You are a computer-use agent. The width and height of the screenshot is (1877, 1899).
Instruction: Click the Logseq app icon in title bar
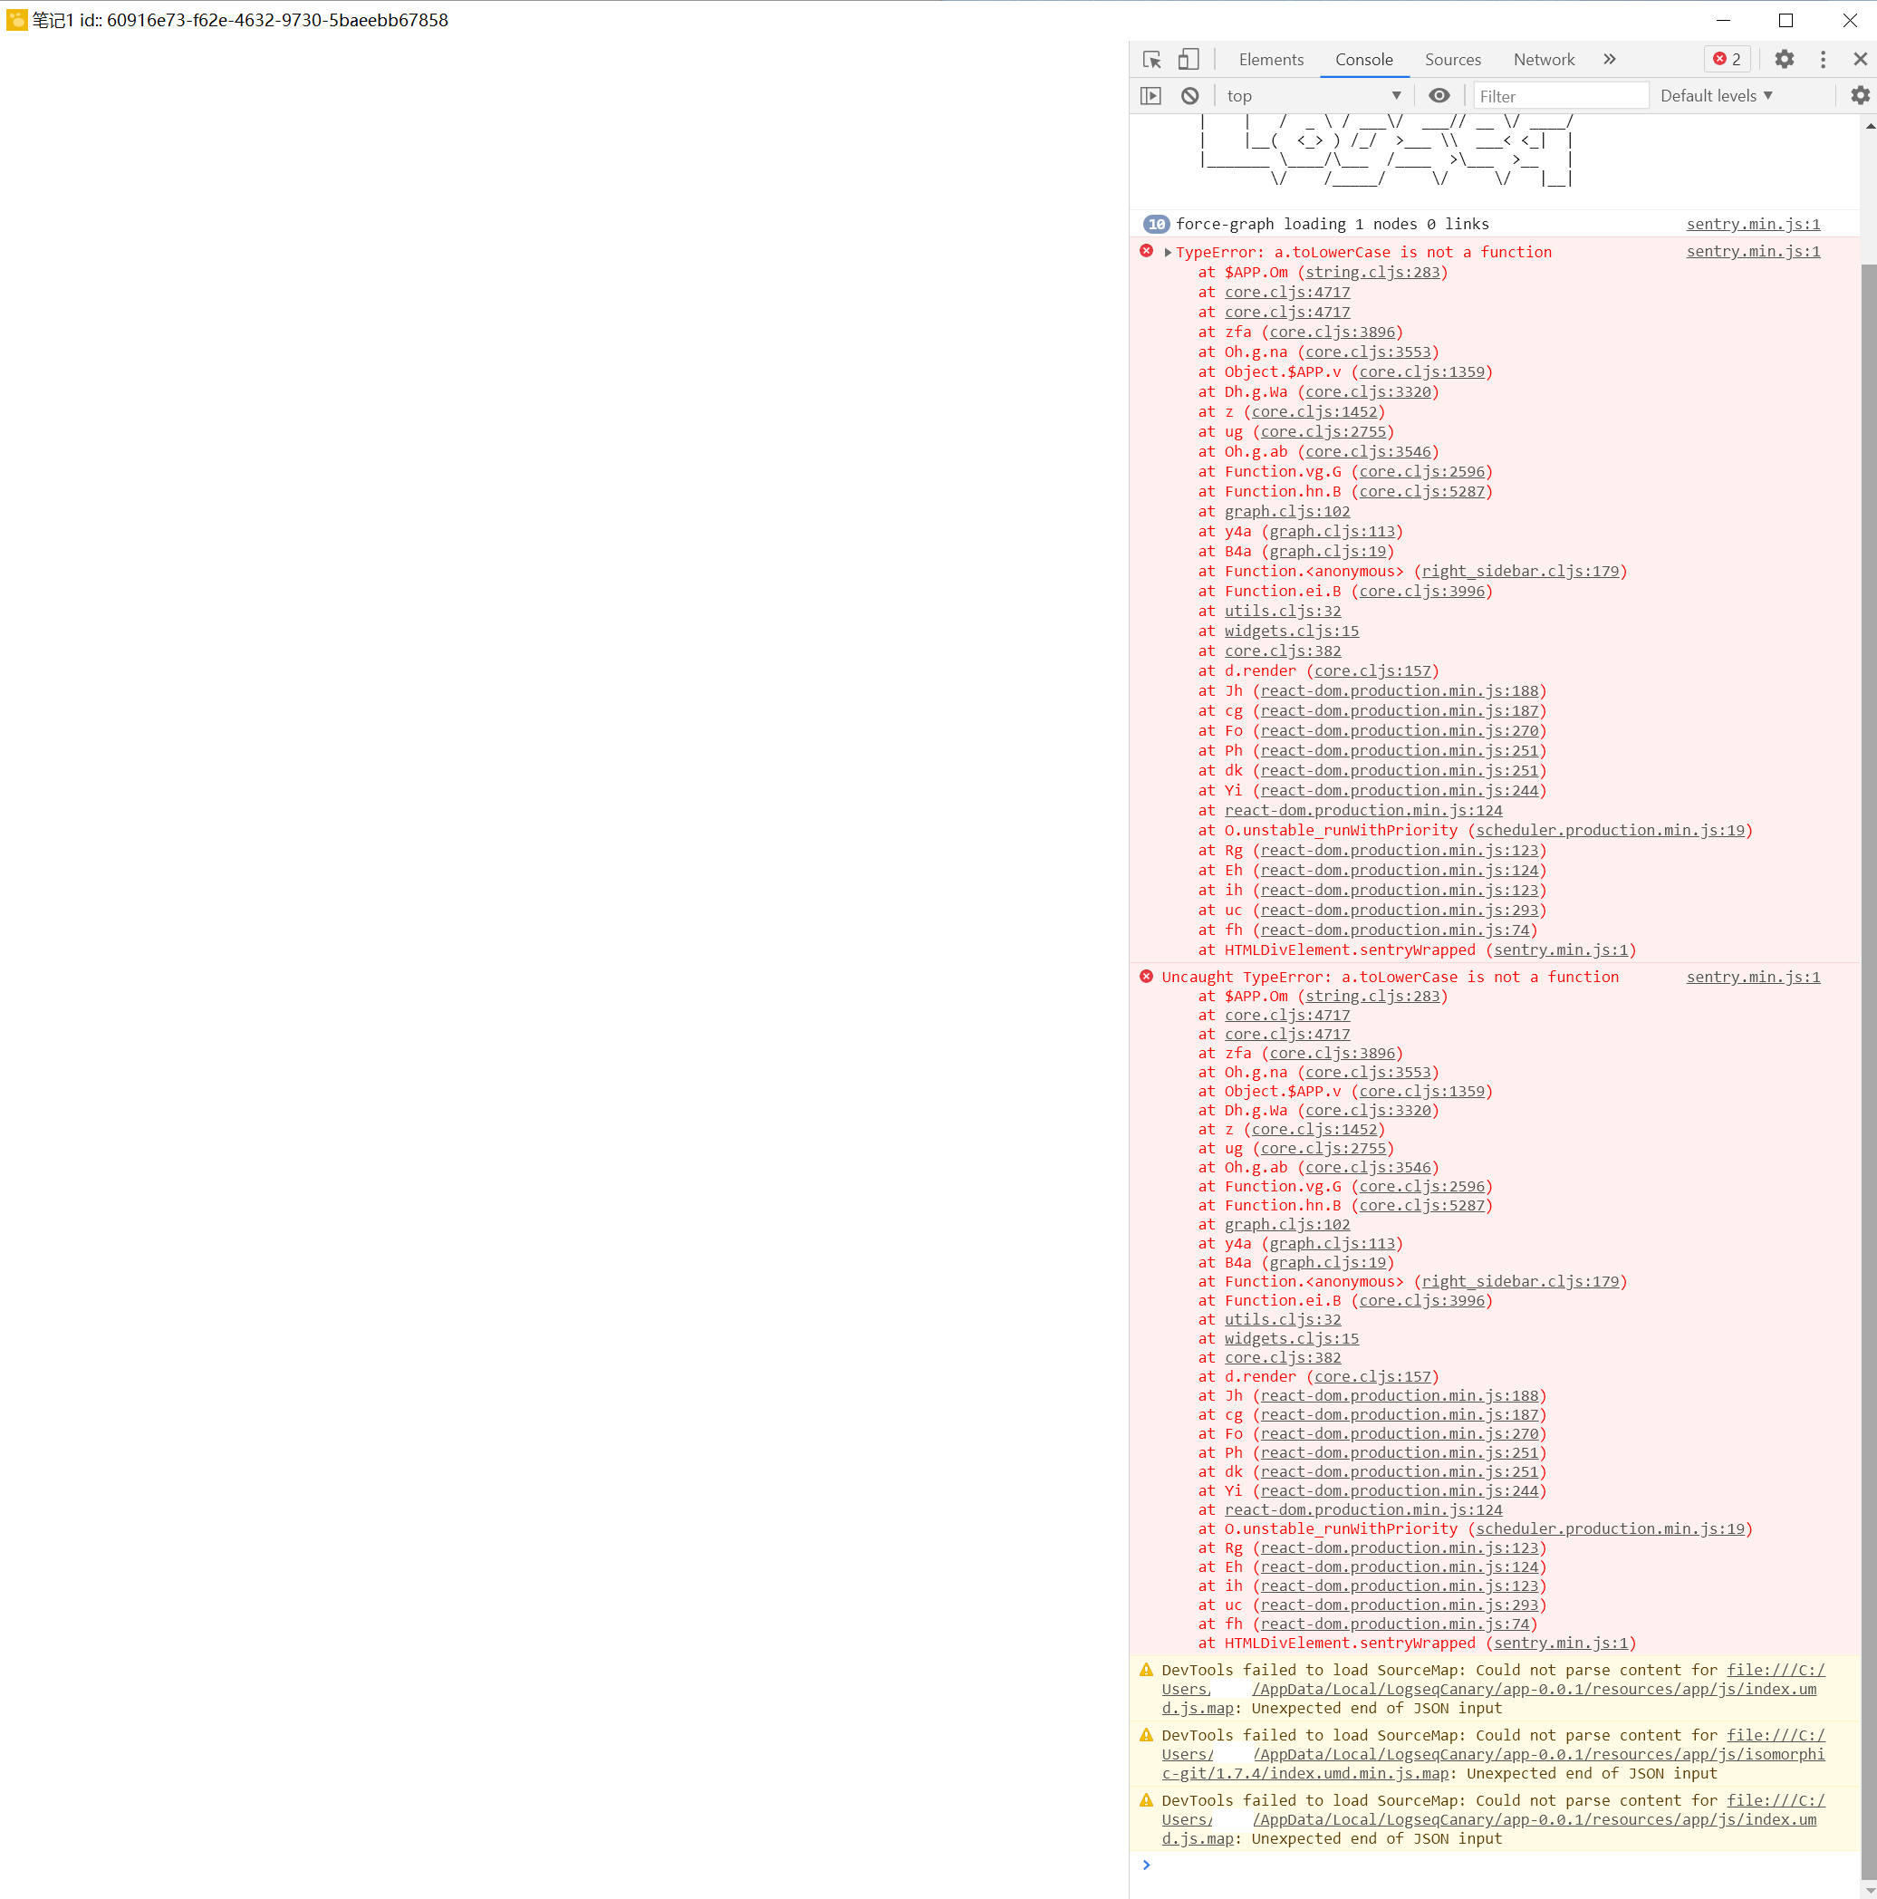(15, 21)
